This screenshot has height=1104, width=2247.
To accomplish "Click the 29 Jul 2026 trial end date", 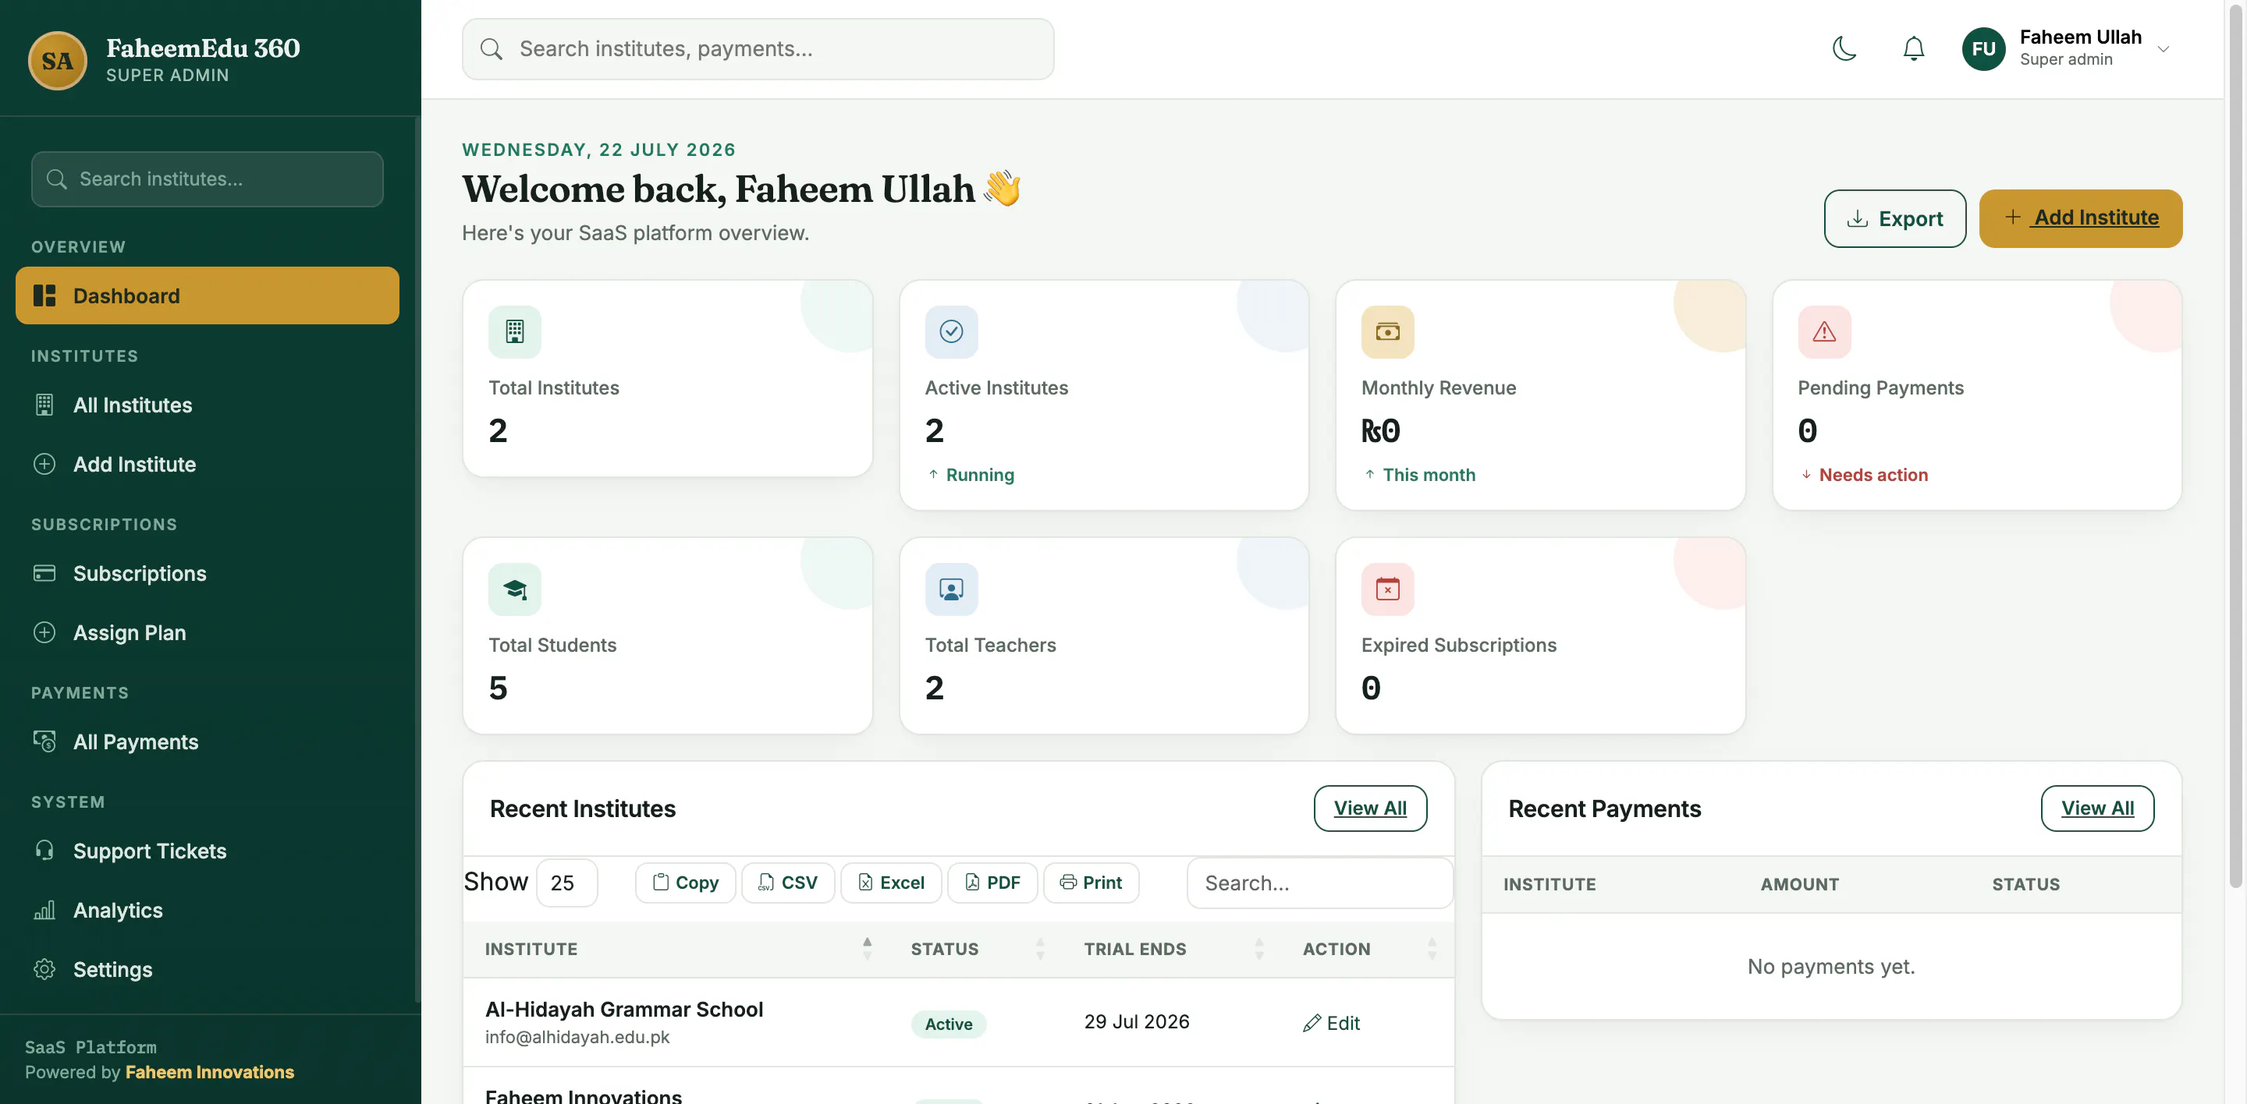I will pyautogui.click(x=1136, y=1021).
